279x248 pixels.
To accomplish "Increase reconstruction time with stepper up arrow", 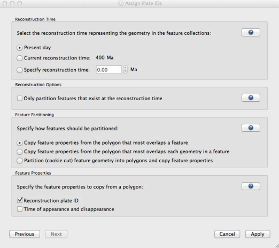I will tap(126, 67).
